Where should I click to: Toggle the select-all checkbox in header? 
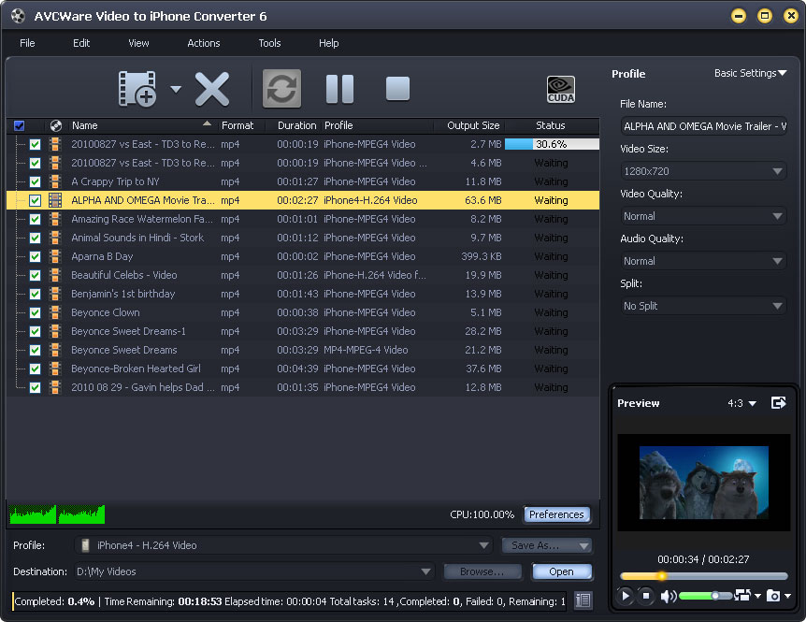[x=19, y=125]
